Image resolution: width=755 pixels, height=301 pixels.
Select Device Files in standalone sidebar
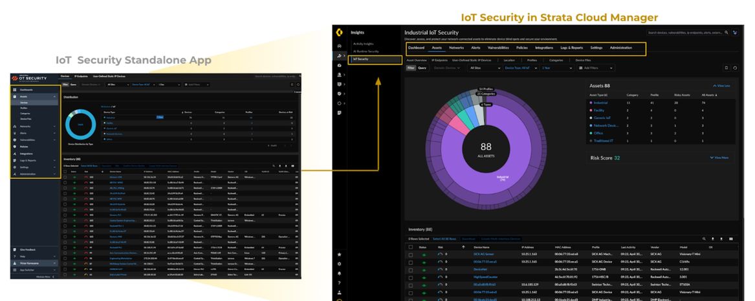coord(25,118)
